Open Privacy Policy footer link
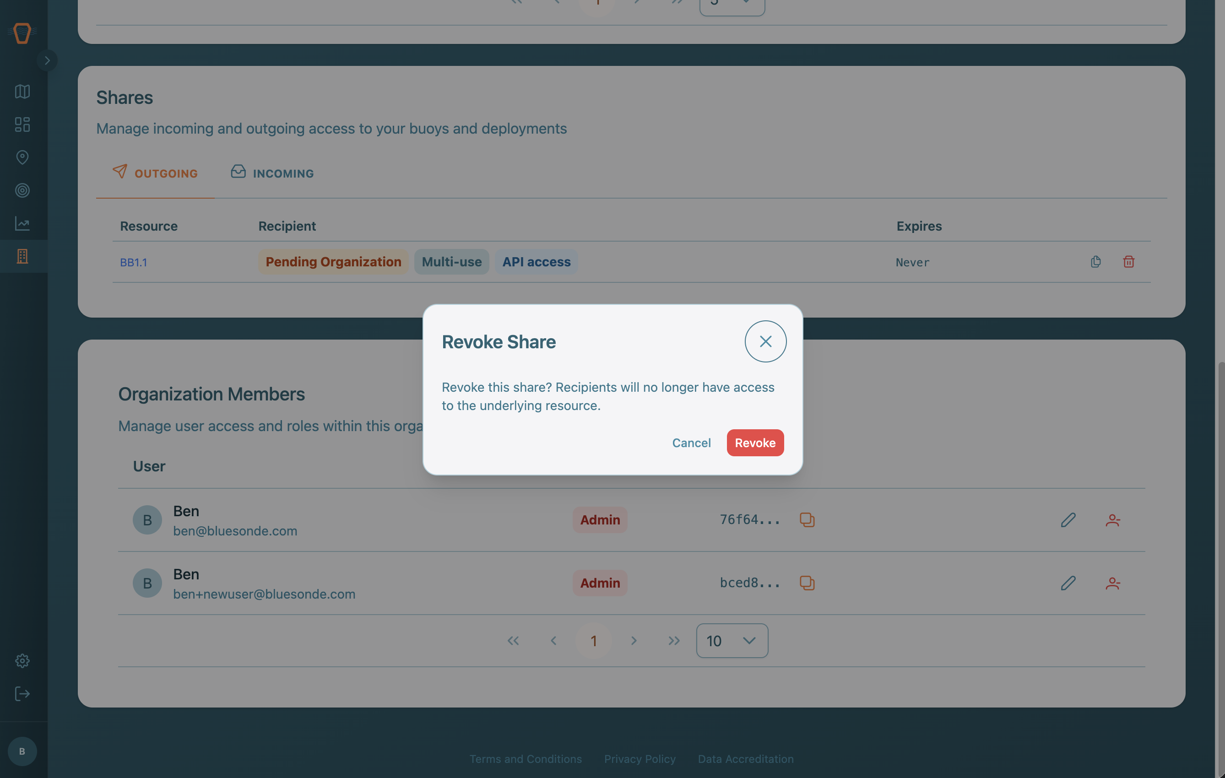 [640, 759]
